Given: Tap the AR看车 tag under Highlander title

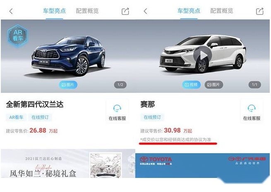Looking at the screenshot, I should pos(16,117).
